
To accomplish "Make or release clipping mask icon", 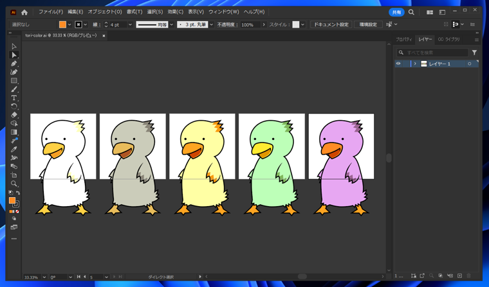I will click(440, 276).
